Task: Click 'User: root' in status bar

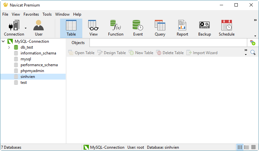Action: (136, 147)
